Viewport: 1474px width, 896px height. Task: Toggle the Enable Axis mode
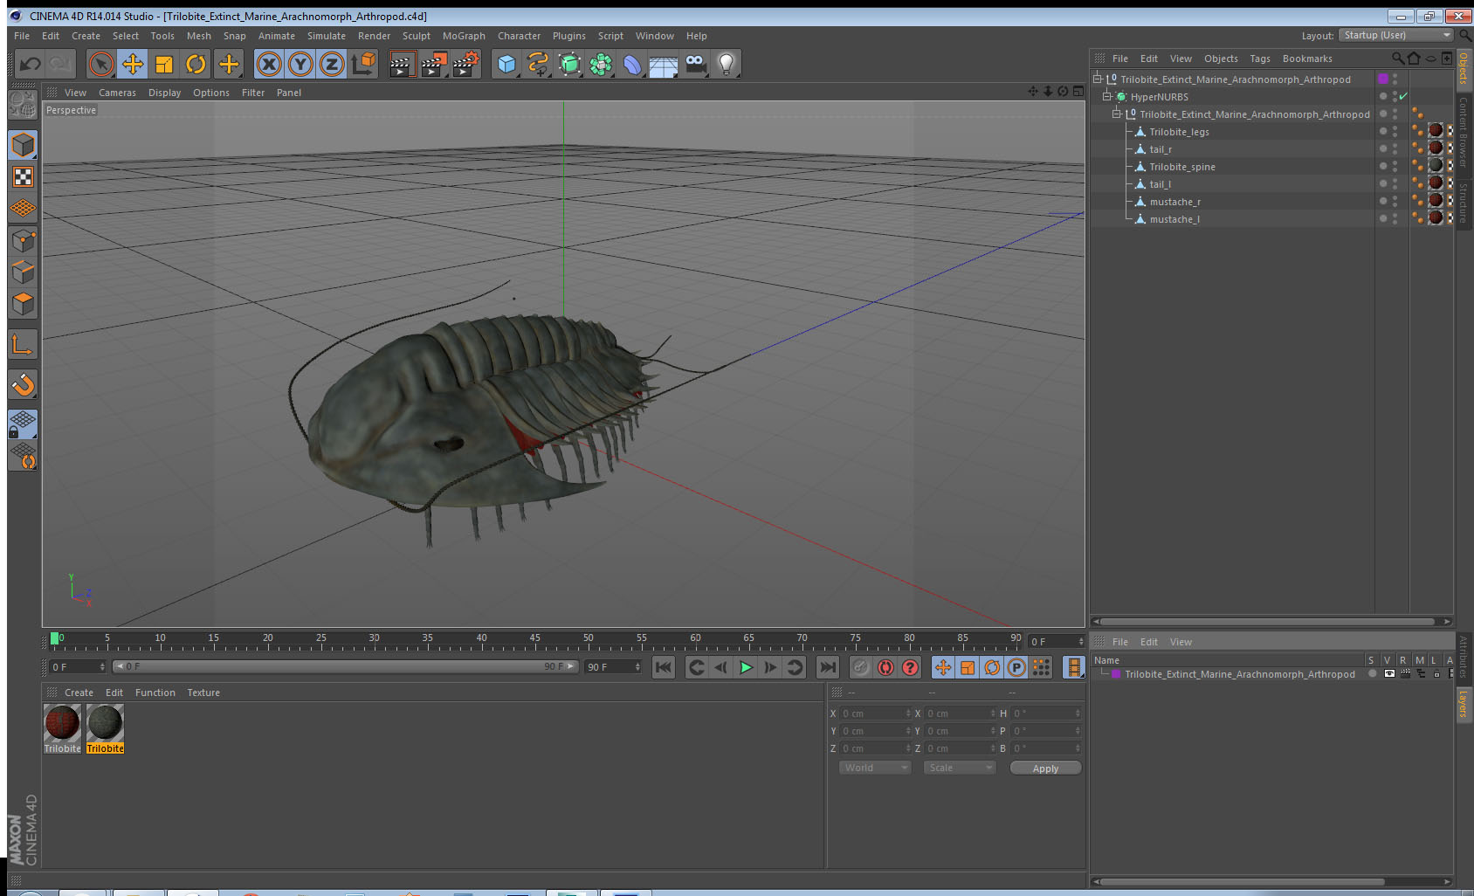coord(23,344)
